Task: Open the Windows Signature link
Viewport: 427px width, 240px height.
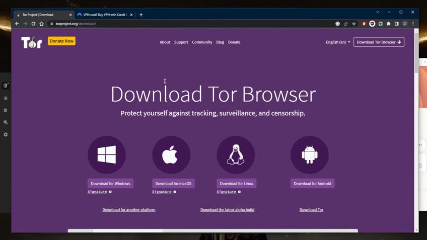Action: (97, 192)
